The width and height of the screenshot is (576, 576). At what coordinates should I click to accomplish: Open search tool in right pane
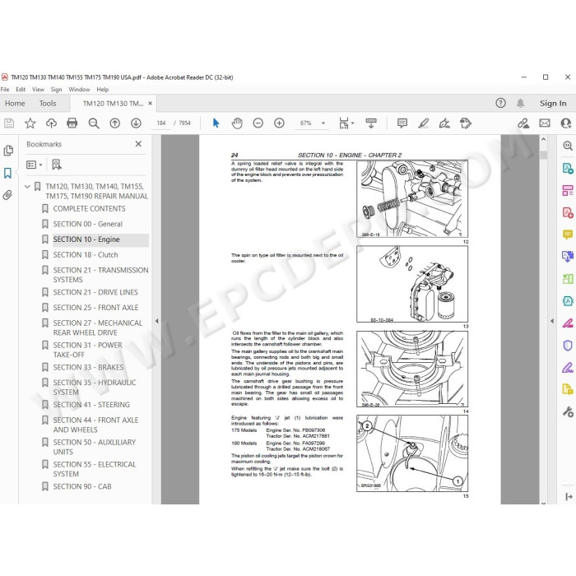pyautogui.click(x=568, y=146)
